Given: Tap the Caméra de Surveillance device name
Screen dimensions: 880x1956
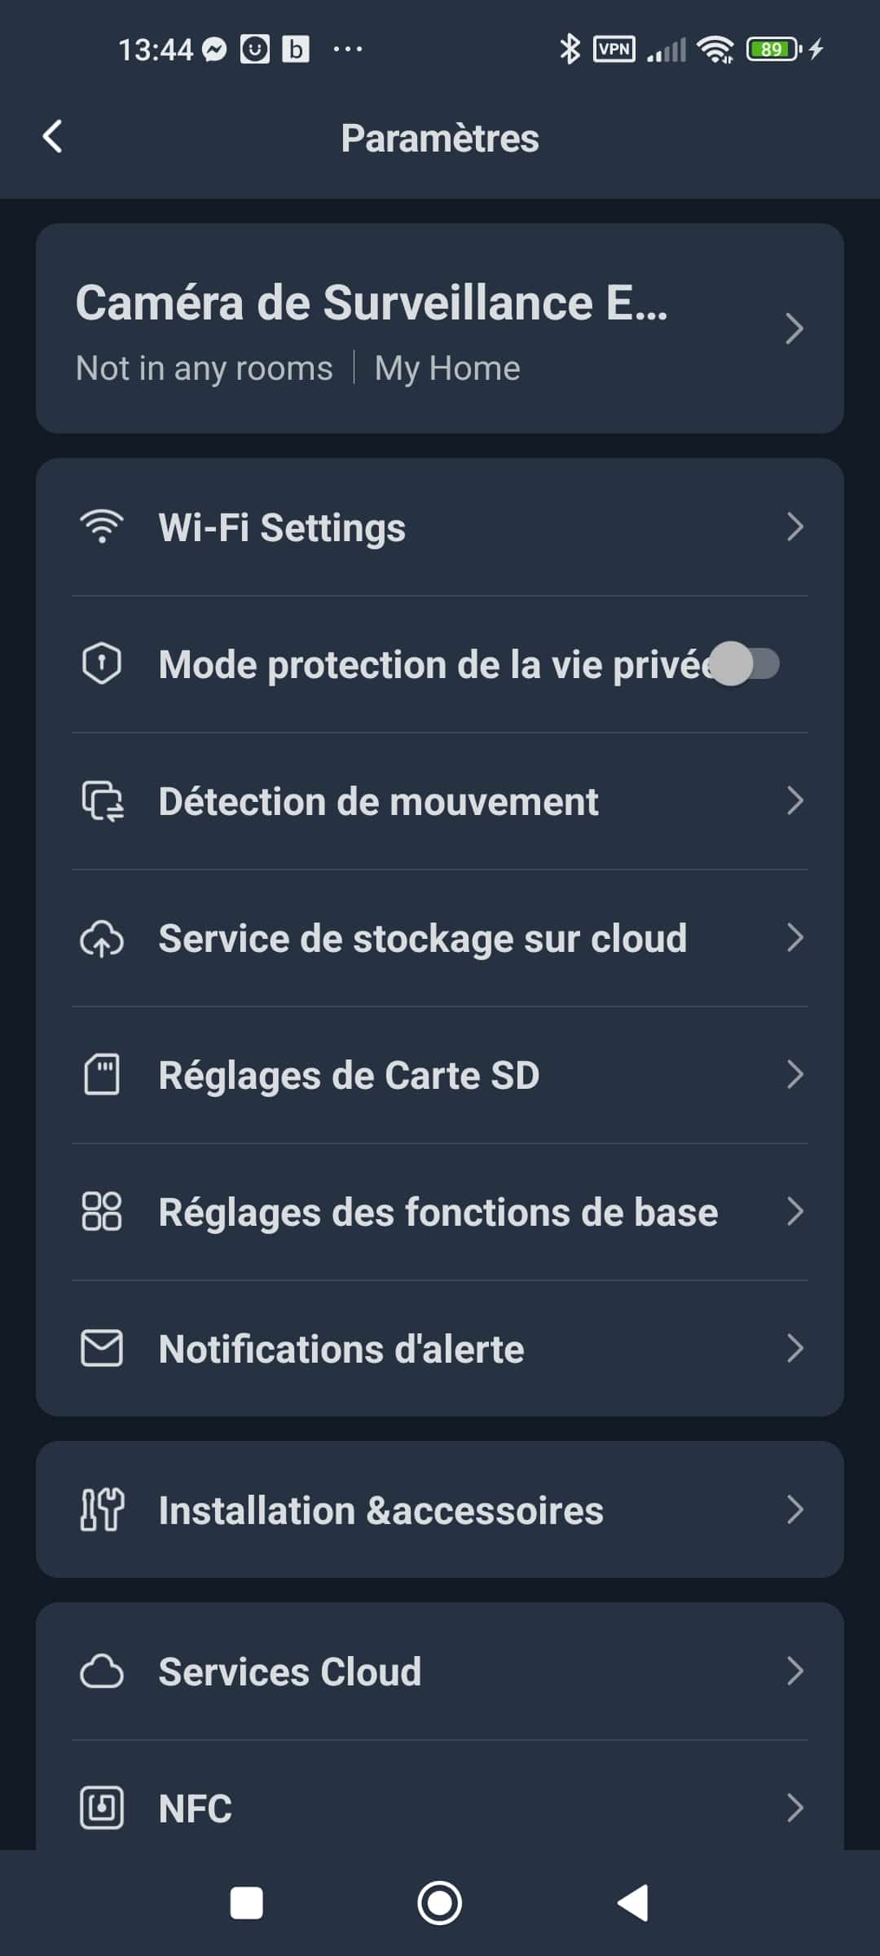Looking at the screenshot, I should 372,303.
